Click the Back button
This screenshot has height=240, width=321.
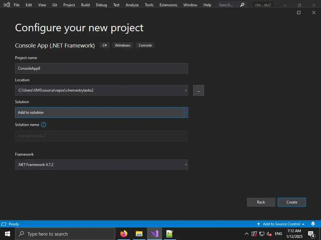[261, 202]
